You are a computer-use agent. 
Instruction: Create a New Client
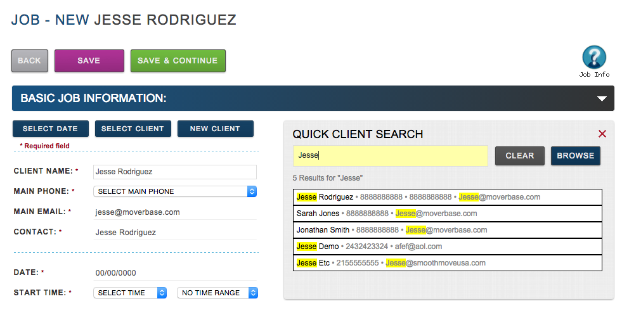tap(215, 129)
